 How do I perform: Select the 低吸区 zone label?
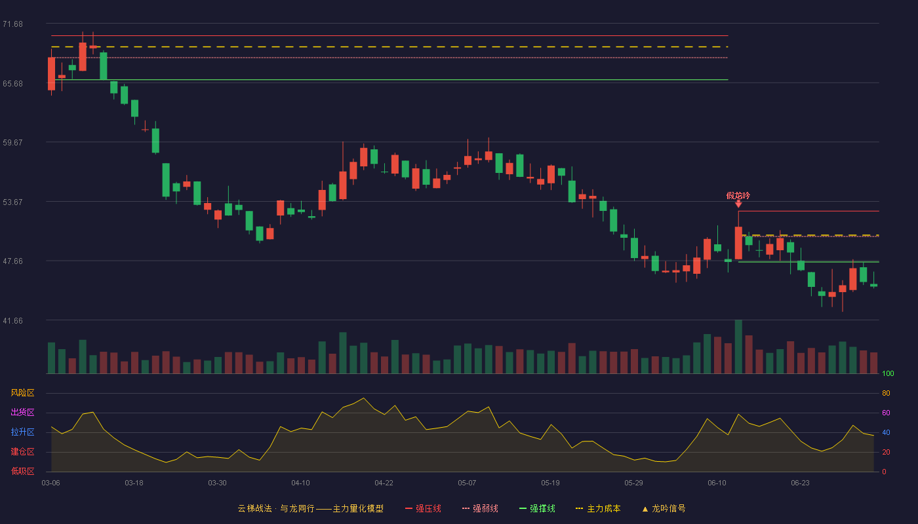point(23,471)
